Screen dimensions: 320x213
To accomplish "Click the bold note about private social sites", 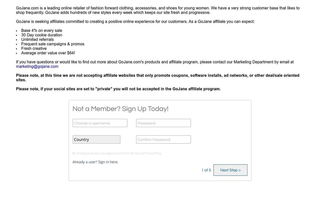I will point(118,89).
